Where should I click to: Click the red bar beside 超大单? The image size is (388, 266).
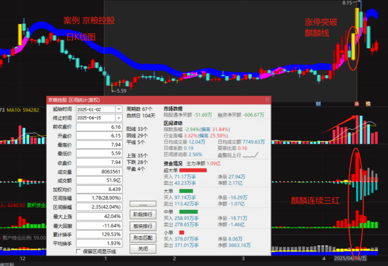[x=193, y=169]
